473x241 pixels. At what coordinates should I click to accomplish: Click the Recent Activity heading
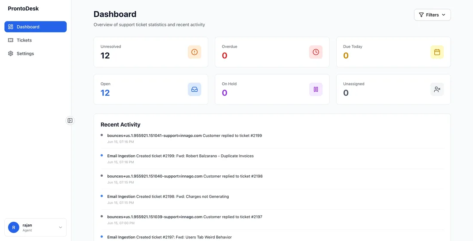(120, 124)
